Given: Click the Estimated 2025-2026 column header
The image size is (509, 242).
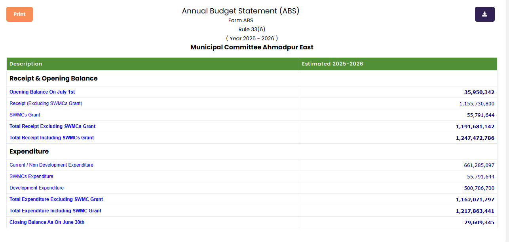Looking at the screenshot, I should pos(332,64).
